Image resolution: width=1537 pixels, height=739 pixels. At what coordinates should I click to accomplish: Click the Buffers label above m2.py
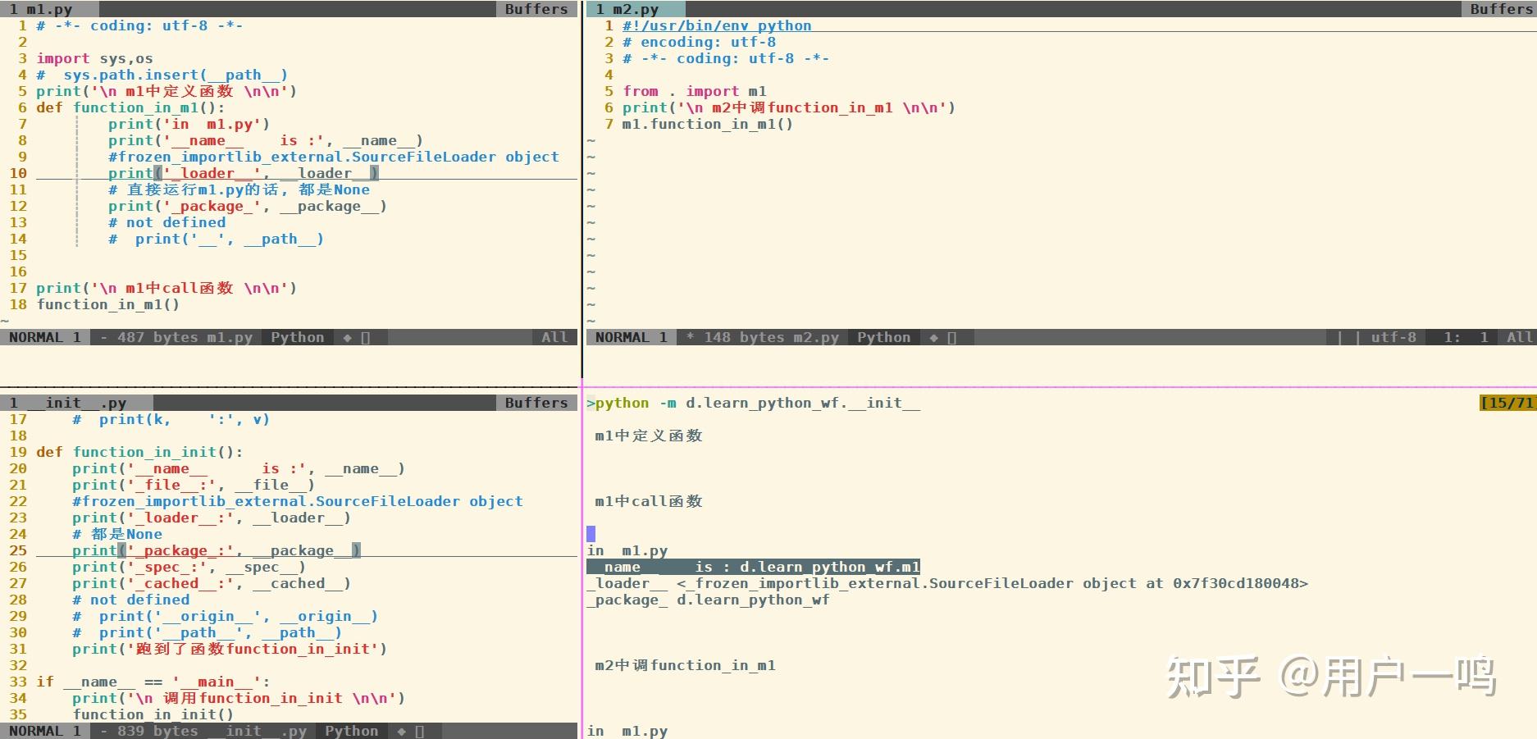(x=1500, y=9)
